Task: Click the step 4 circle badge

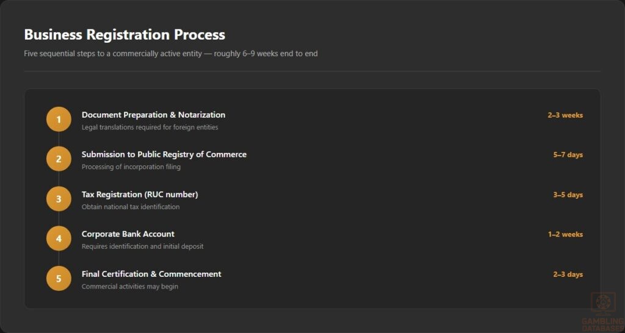Action: [59, 238]
